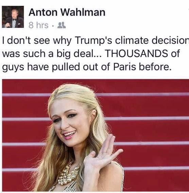Screen dimensions: 189x193
Task: Click the word THOUSANDS in the post
Action: (137, 54)
